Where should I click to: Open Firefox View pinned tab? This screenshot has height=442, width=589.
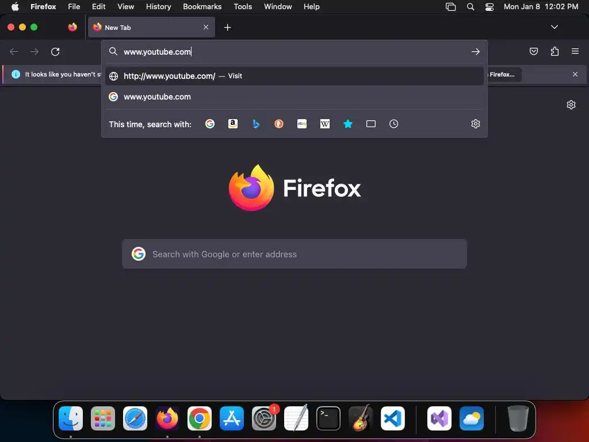click(x=72, y=27)
